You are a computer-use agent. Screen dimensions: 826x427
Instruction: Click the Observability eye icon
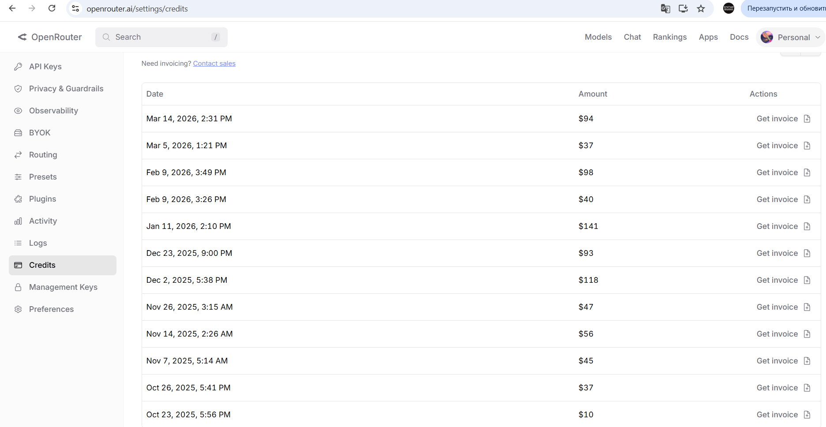(18, 111)
